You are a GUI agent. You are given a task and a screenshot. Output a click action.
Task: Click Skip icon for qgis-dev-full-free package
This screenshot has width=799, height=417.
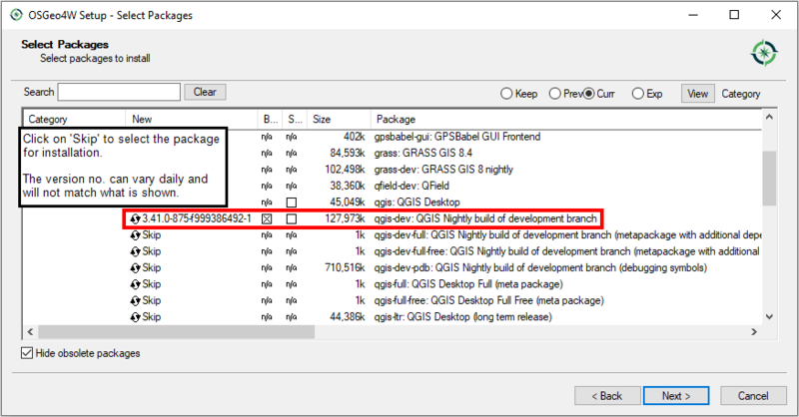coord(135,251)
